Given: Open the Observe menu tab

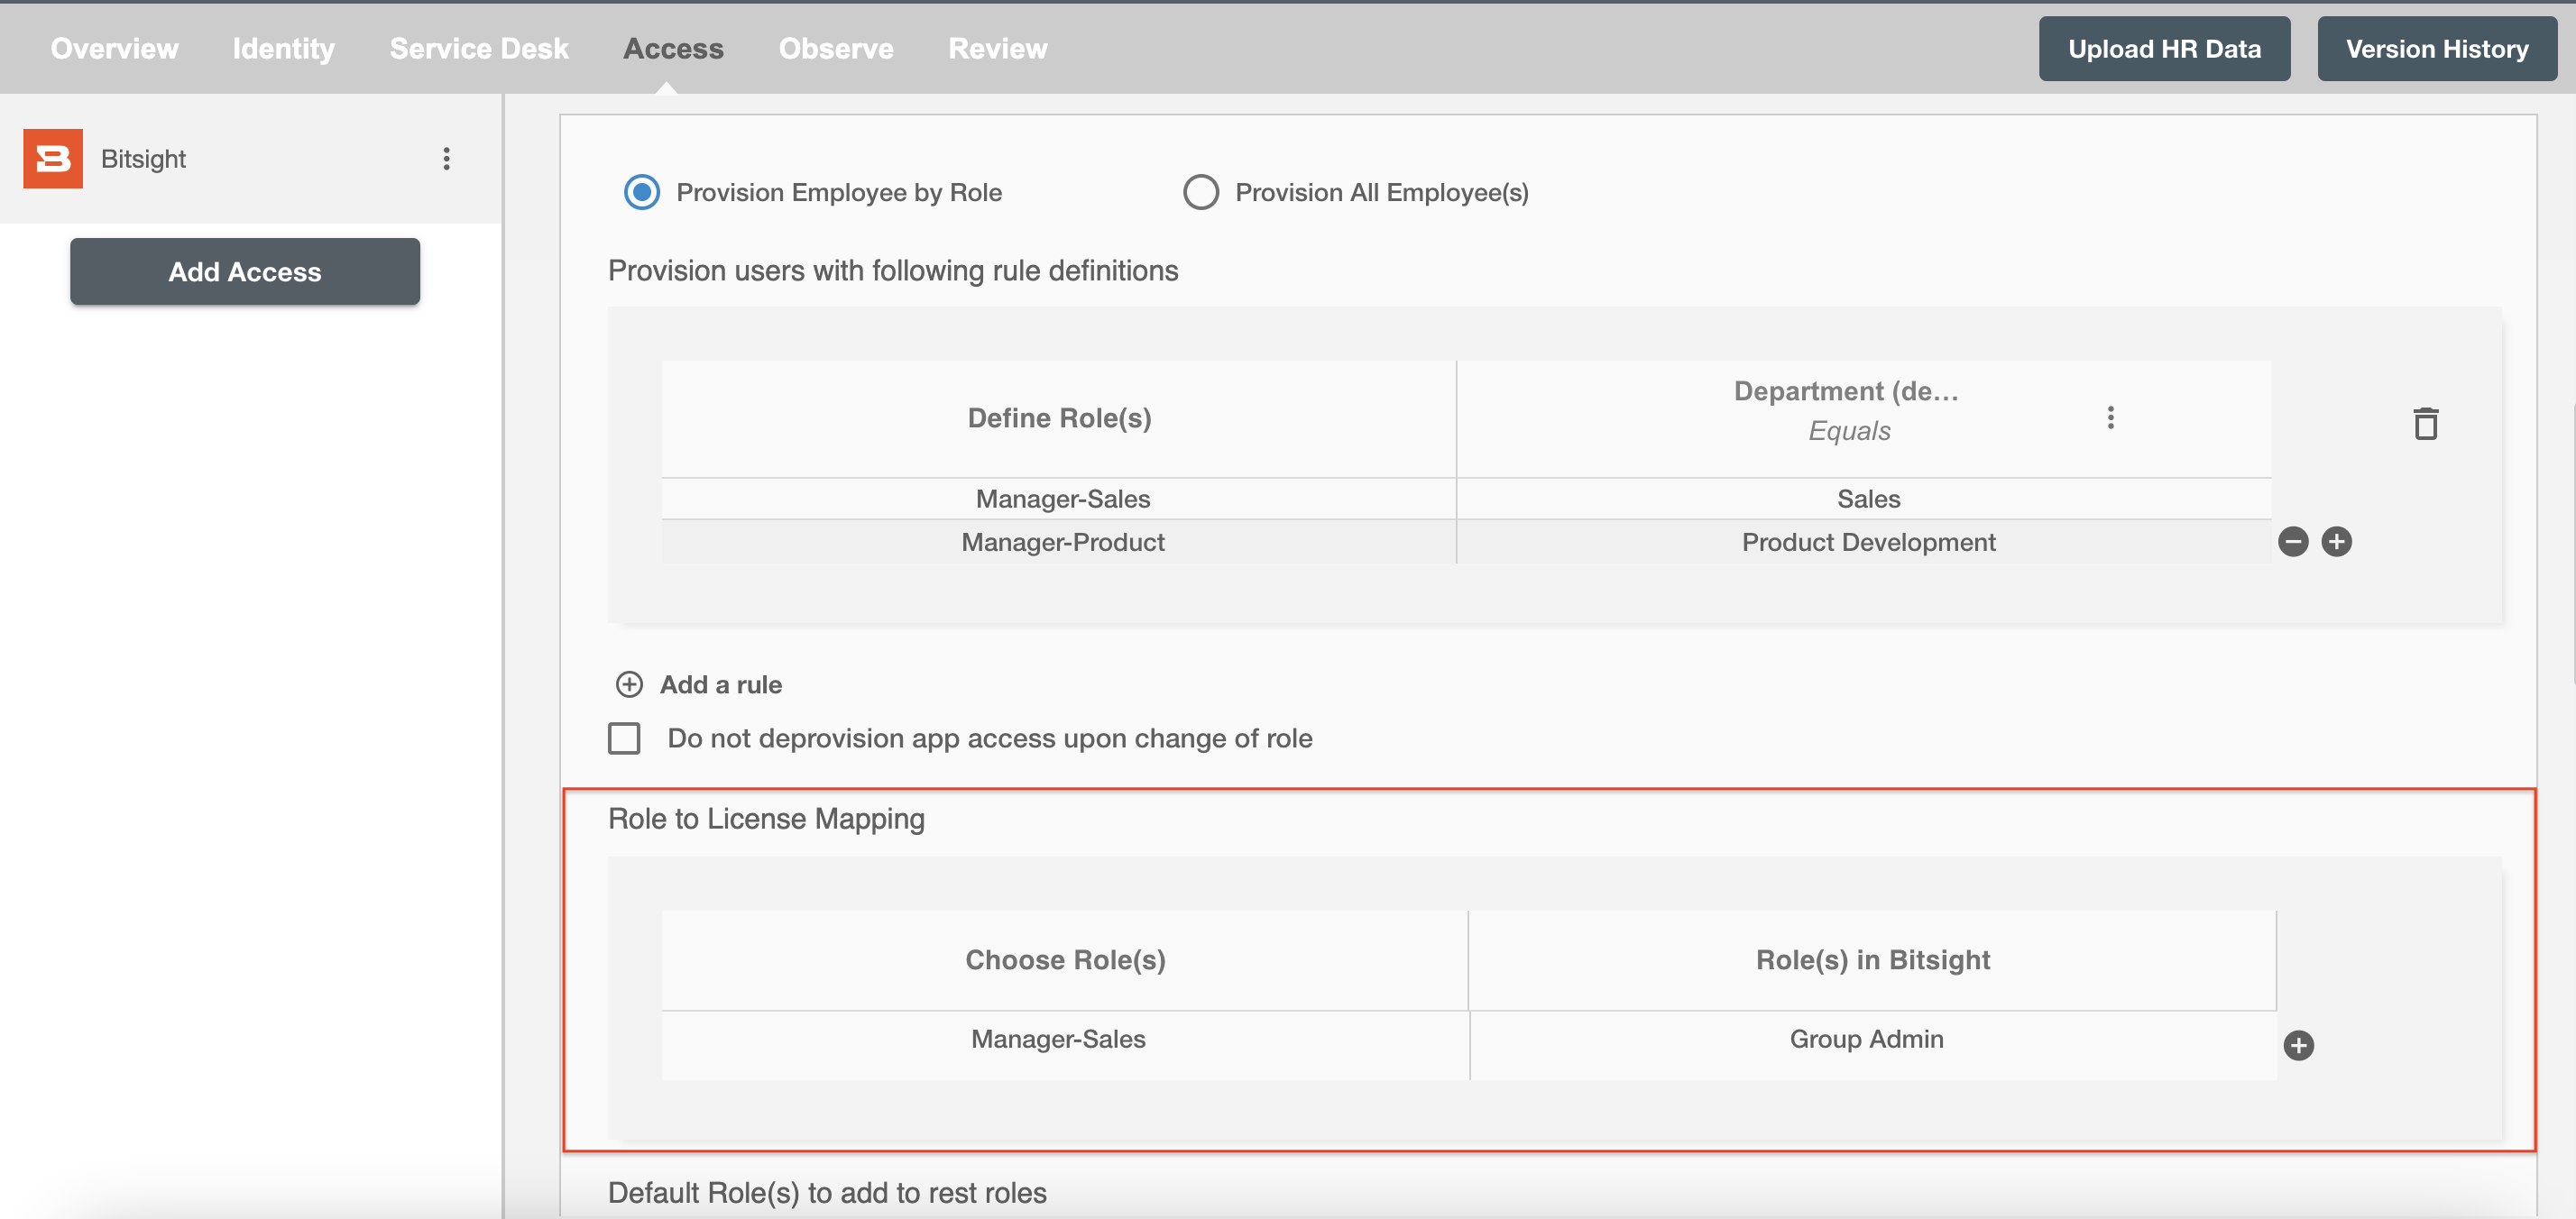Looking at the screenshot, I should (x=836, y=46).
